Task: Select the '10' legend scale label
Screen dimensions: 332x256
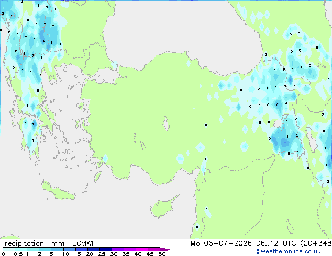Action: pos(65,254)
